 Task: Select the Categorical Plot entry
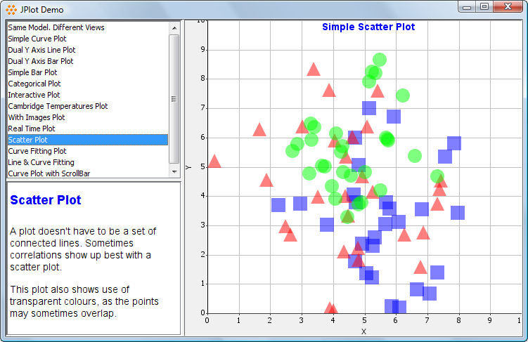(88, 84)
